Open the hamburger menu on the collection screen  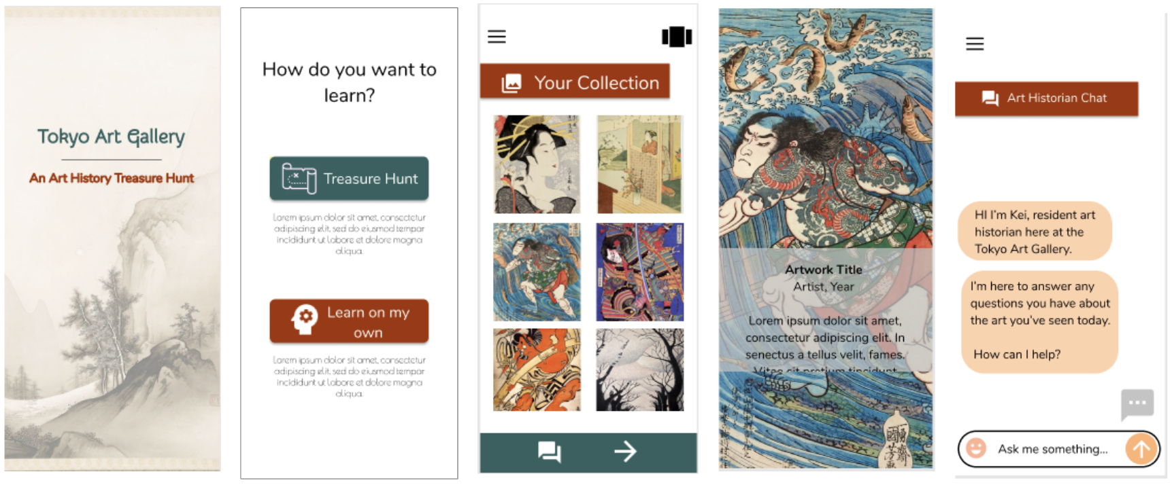(497, 37)
